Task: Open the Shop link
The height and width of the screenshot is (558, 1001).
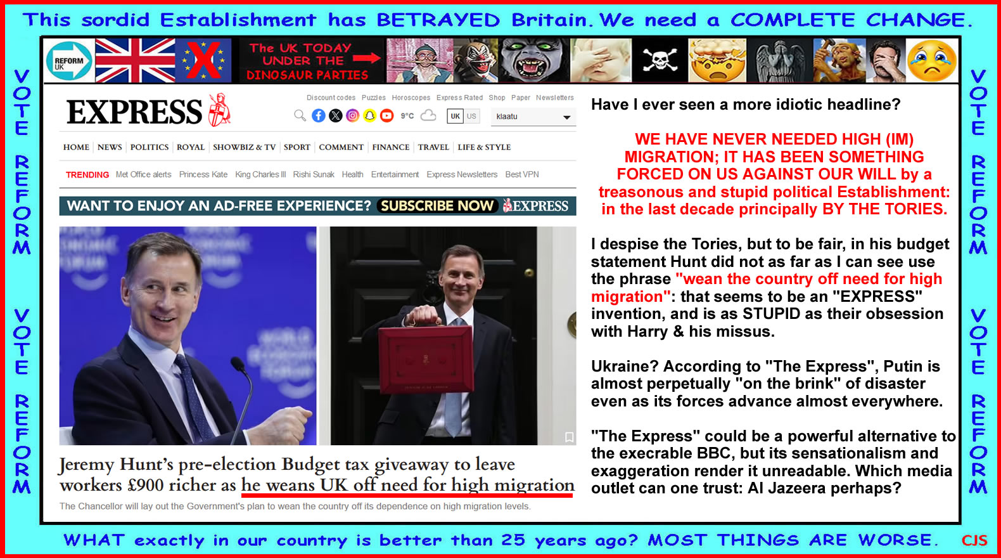Action: 497,98
